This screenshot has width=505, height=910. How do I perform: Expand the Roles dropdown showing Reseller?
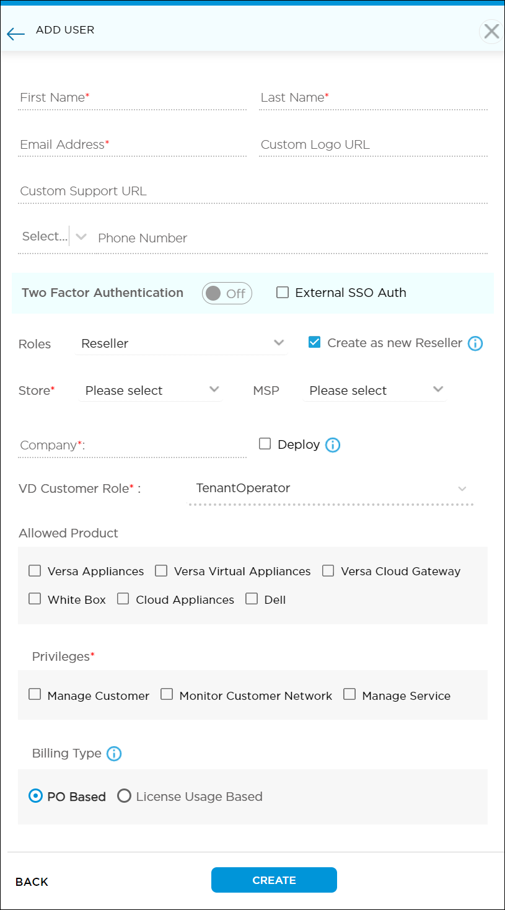[180, 343]
